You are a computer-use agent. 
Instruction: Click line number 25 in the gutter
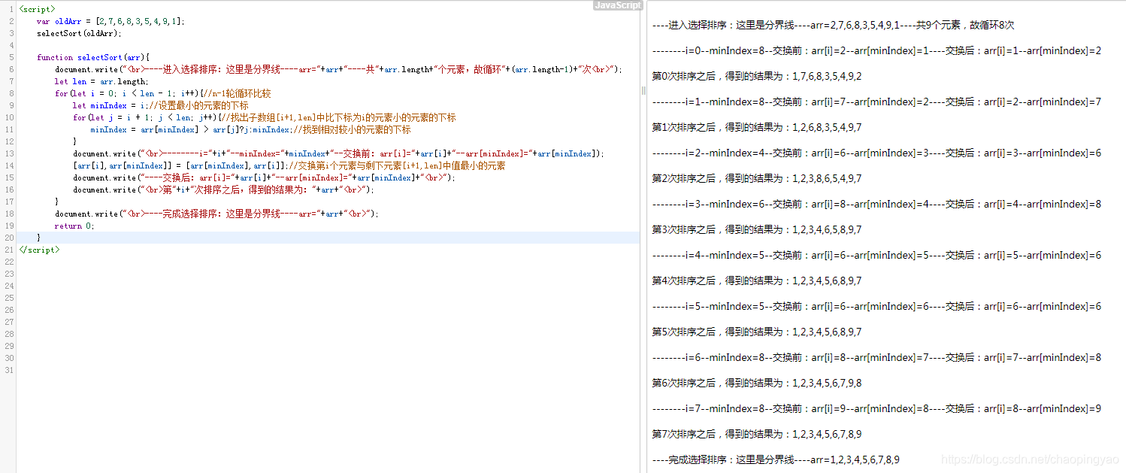[x=9, y=298]
